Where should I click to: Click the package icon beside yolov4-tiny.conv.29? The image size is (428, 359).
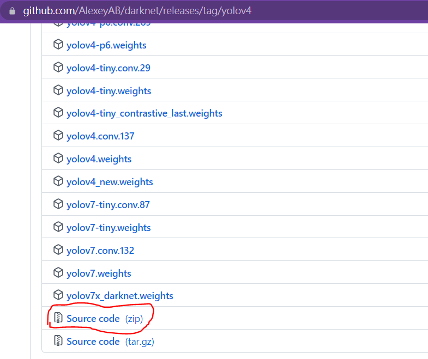tap(58, 67)
